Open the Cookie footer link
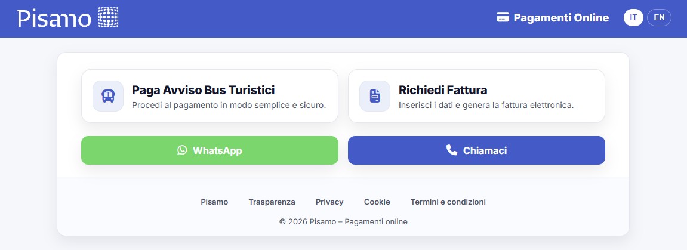687x250 pixels. pos(377,202)
